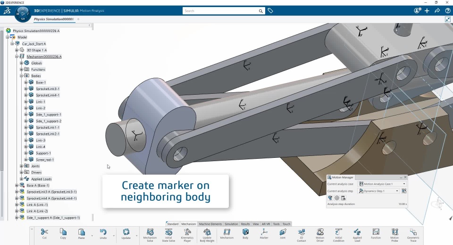Click first simulate icon in Motion Manager
The height and width of the screenshot is (245, 453).
[330, 198]
